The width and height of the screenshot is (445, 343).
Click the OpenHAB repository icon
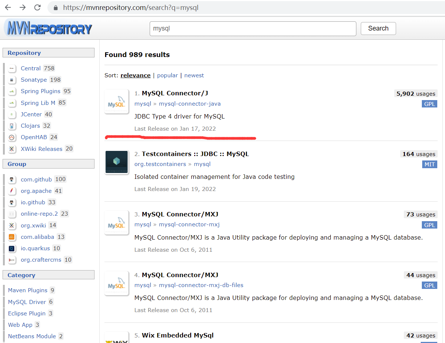pyautogui.click(x=12, y=137)
